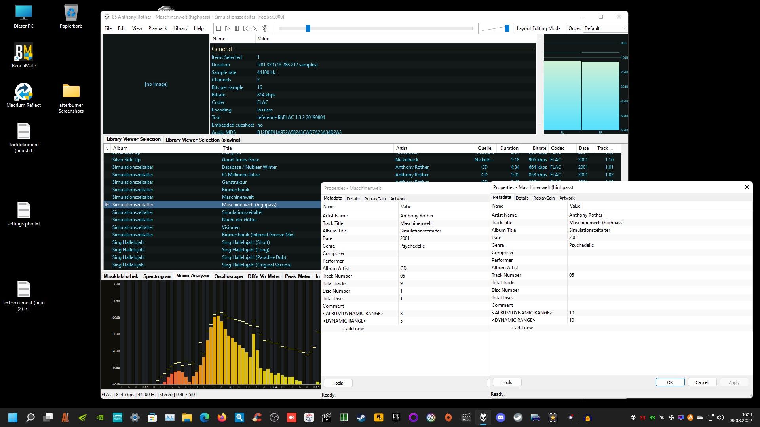Toggle Layout Editing Mode
The height and width of the screenshot is (427, 760).
538,28
